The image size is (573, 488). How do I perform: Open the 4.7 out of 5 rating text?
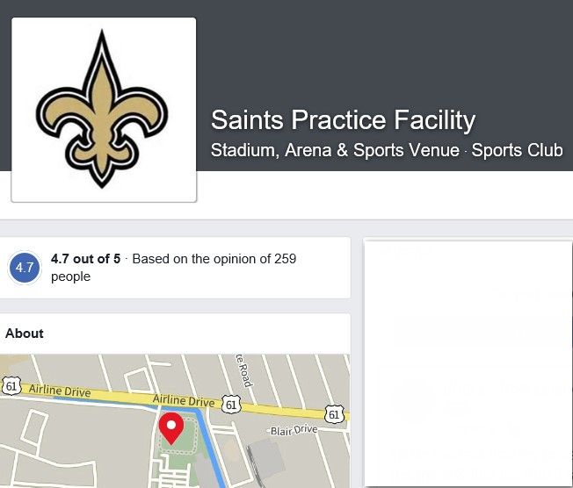point(85,259)
